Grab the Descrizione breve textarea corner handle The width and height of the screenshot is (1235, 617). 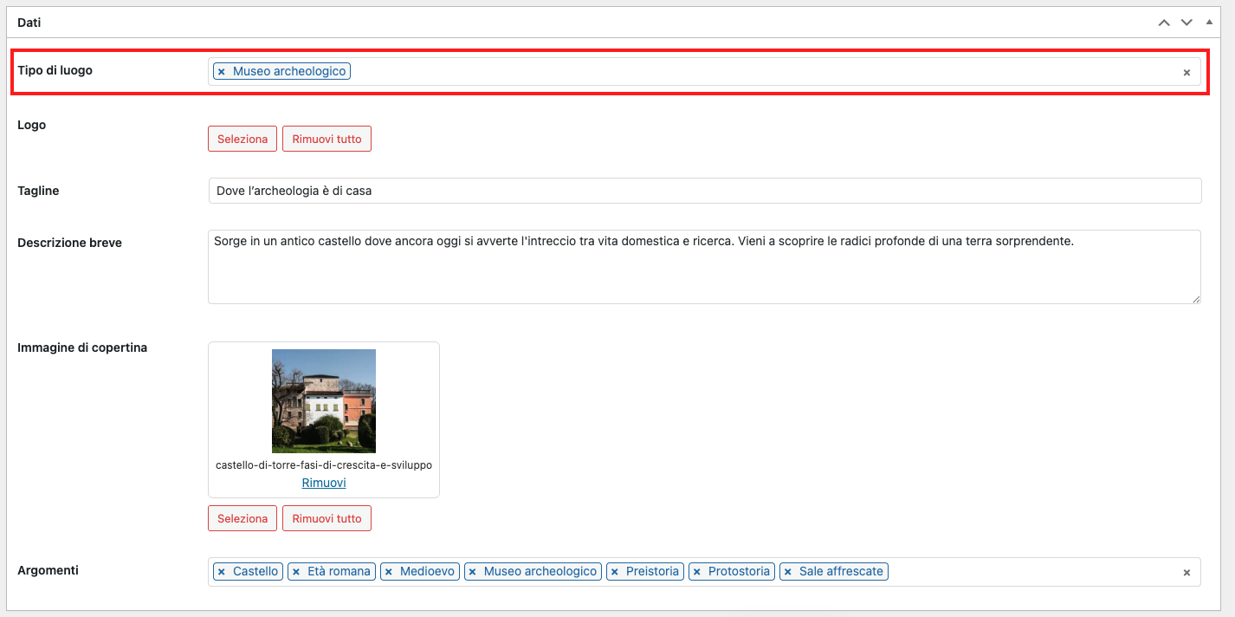1196,298
